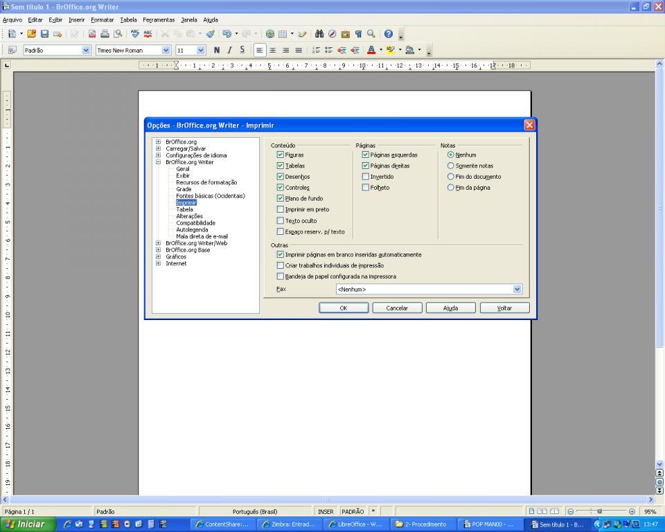Apply paragraph background color icon
The width and height of the screenshot is (665, 532).
(x=409, y=50)
